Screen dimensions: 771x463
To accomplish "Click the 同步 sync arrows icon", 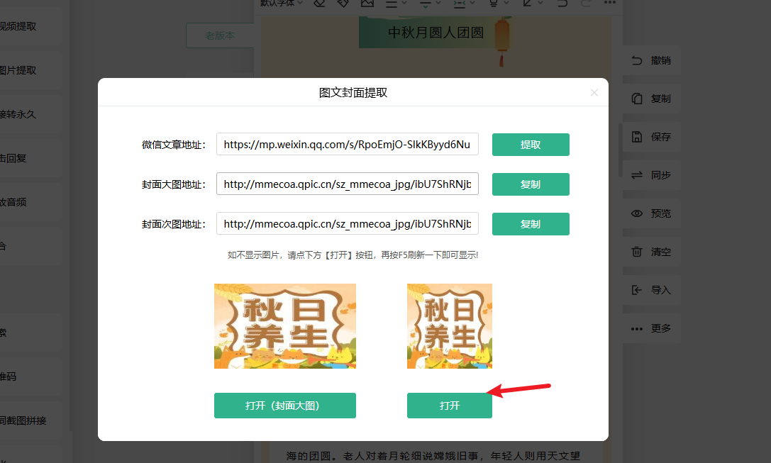I will (x=637, y=175).
